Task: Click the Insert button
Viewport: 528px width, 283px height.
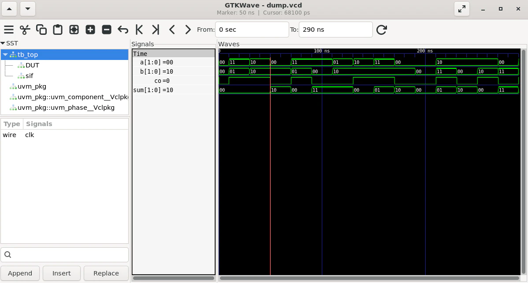Action: point(62,273)
